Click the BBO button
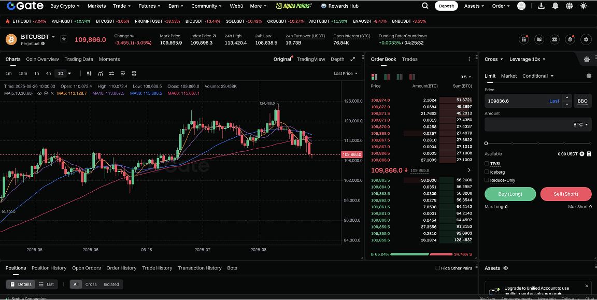This screenshot has height=300, width=597. click(x=582, y=101)
